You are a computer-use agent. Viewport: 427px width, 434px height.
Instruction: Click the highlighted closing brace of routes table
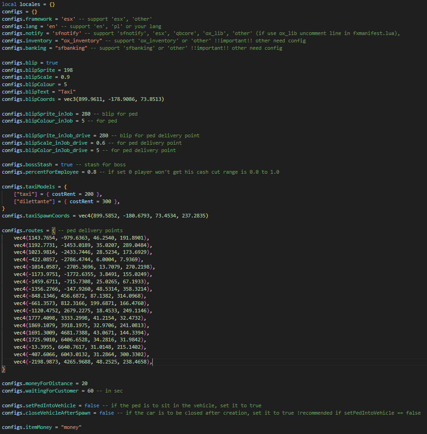pyautogui.click(x=4, y=369)
